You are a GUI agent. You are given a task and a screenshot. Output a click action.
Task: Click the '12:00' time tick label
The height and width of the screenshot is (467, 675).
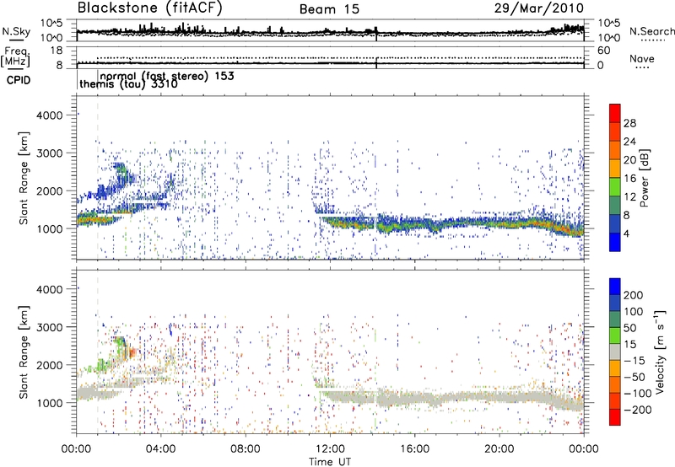tap(330, 449)
